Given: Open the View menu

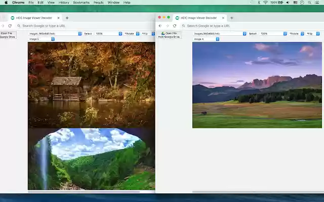Looking at the screenshot, I should [x=51, y=3].
